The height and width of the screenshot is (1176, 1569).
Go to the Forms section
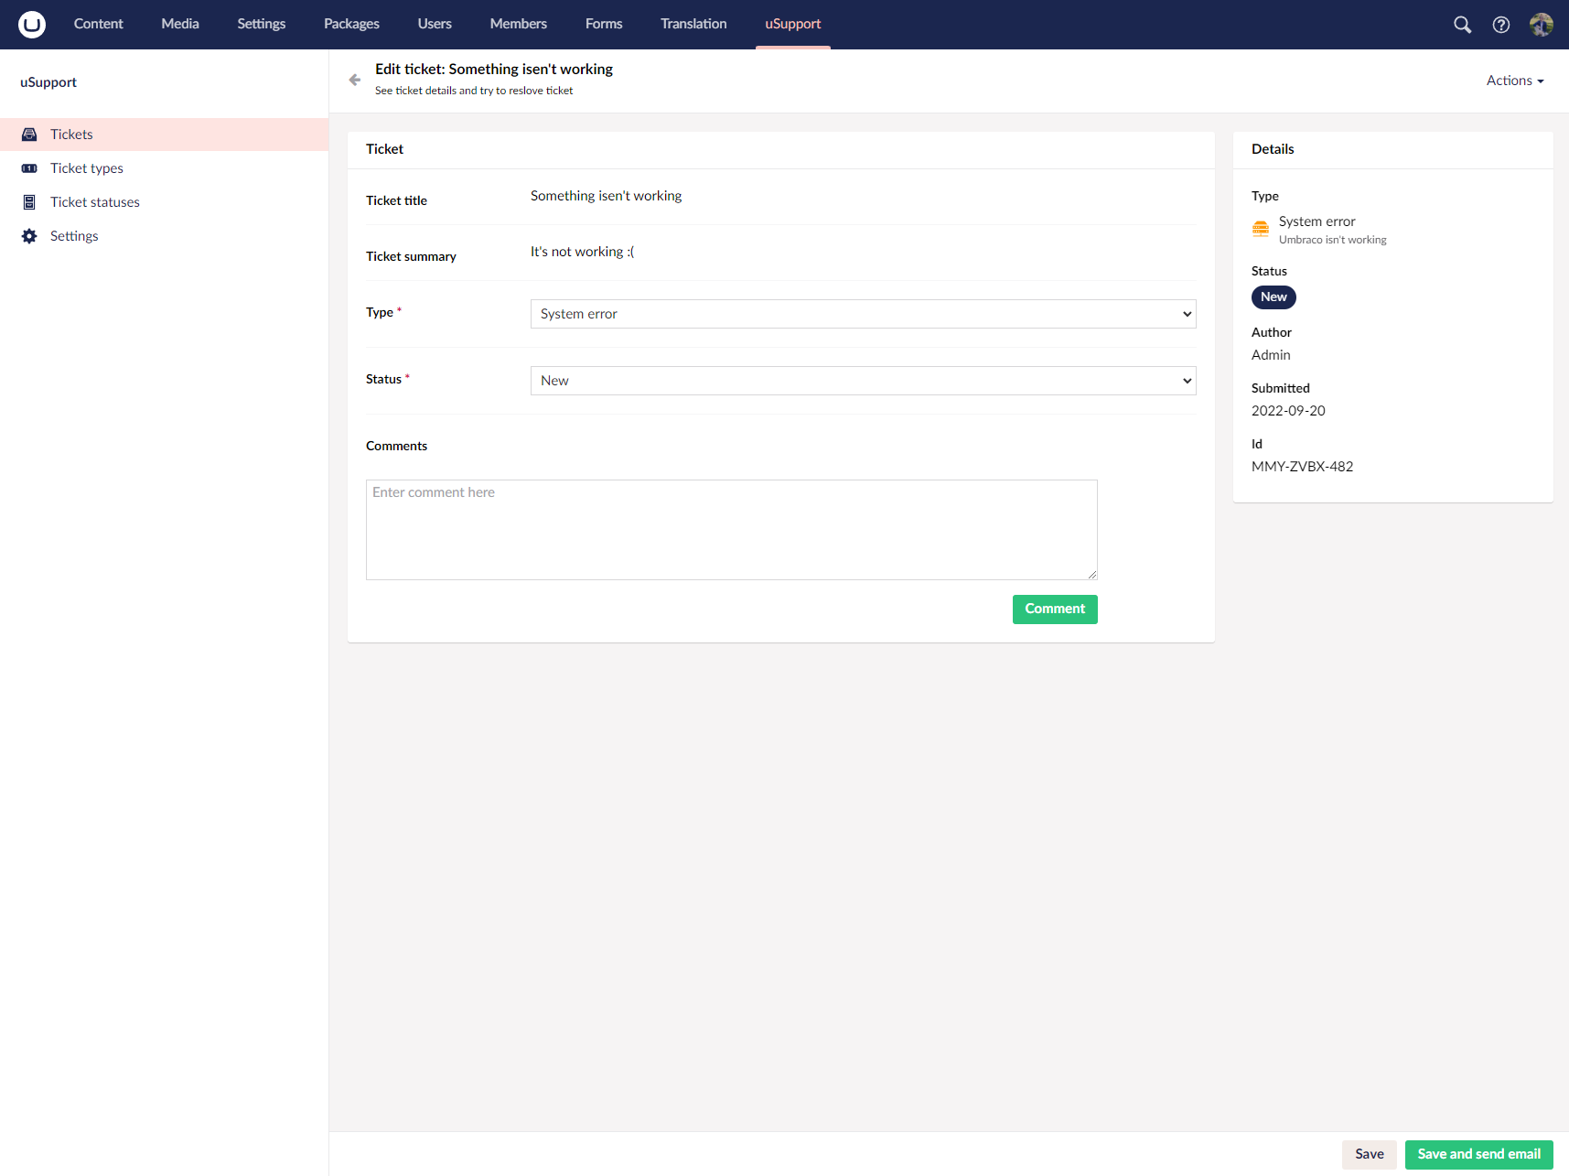(604, 24)
